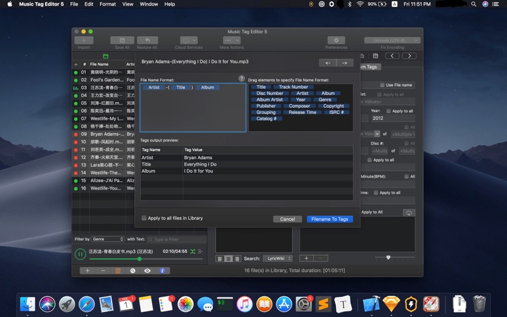Click the green folder icon above file list
The width and height of the screenshot is (507, 317).
tap(106, 56)
